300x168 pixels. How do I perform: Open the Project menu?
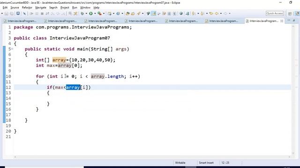65,7
